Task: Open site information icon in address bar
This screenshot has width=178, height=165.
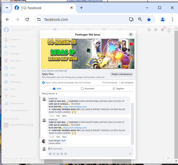Action: point(39,19)
